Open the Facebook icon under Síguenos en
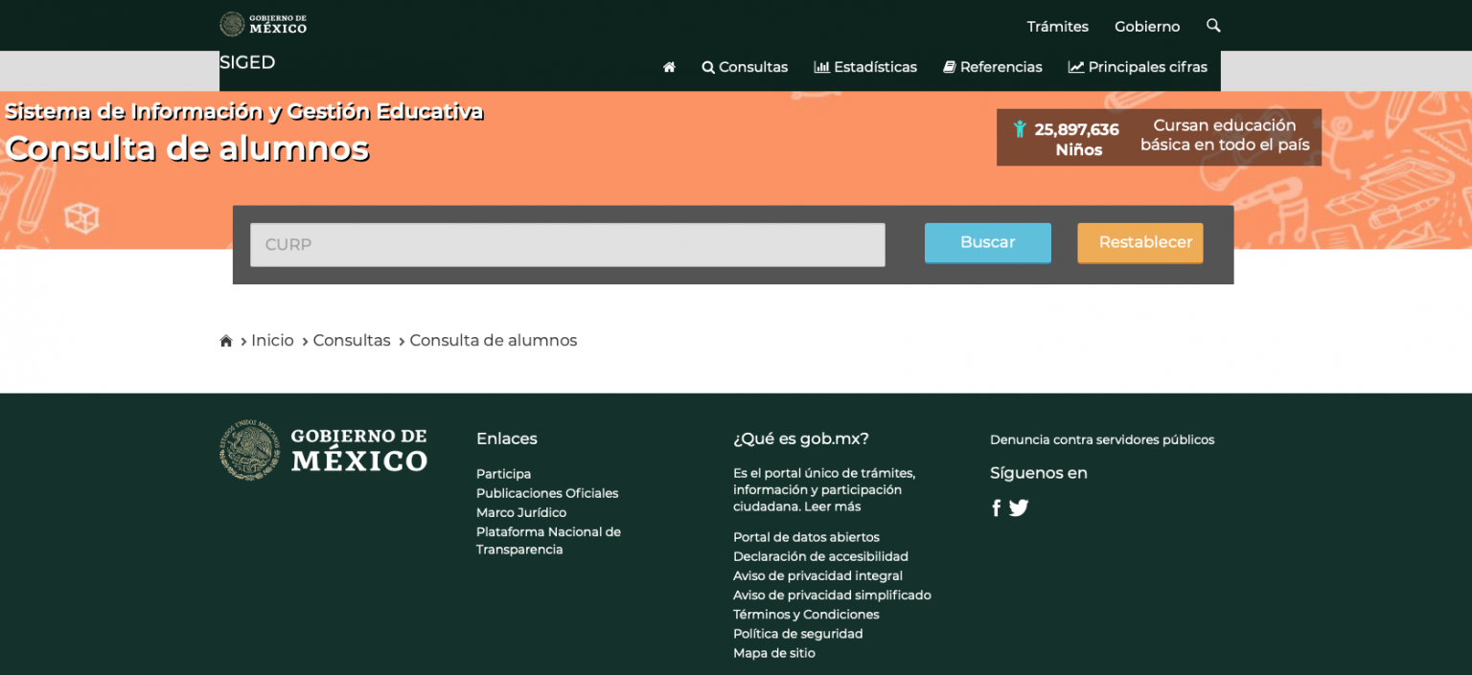 (996, 507)
